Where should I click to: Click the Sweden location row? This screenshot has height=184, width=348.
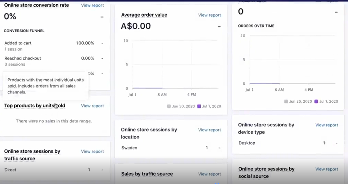[171, 148]
